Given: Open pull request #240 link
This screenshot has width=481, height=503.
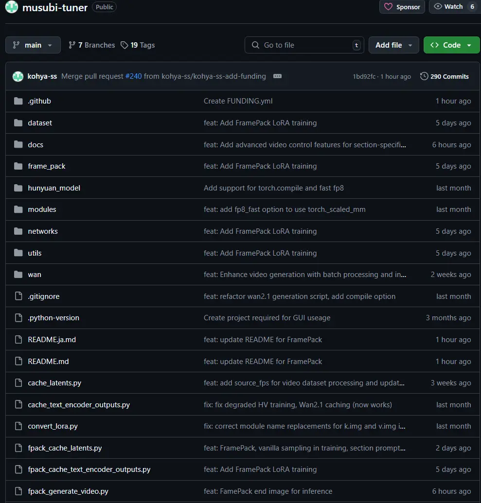Looking at the screenshot, I should click(x=133, y=76).
